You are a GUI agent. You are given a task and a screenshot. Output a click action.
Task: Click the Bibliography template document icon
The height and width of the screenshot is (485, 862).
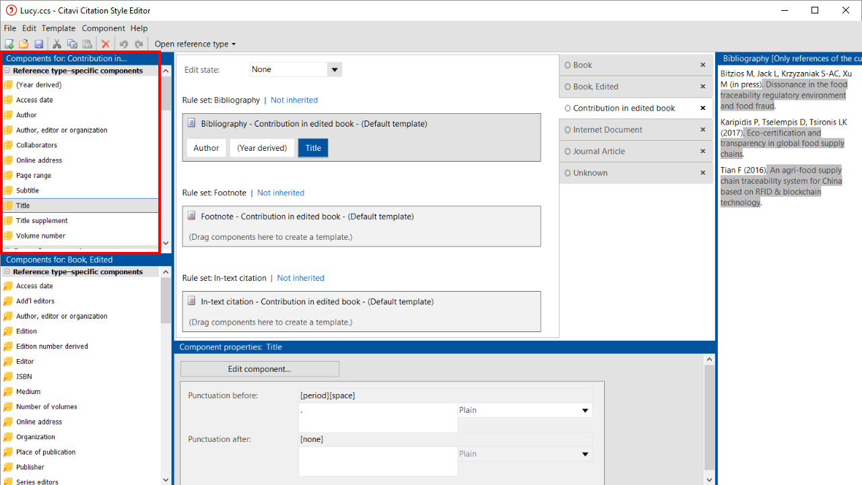tap(192, 123)
